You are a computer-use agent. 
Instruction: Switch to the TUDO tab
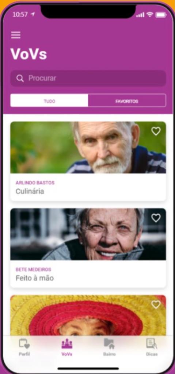[x=49, y=101]
